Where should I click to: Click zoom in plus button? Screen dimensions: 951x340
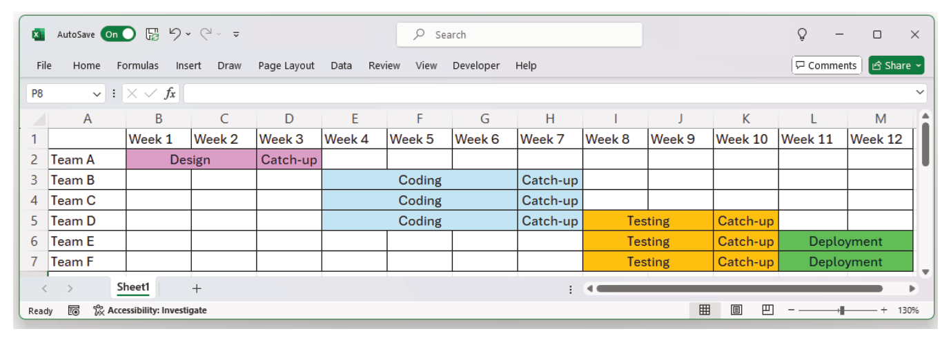pos(884,310)
